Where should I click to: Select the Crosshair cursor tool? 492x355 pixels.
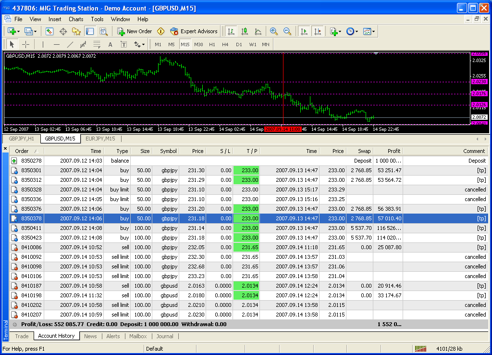click(26, 44)
